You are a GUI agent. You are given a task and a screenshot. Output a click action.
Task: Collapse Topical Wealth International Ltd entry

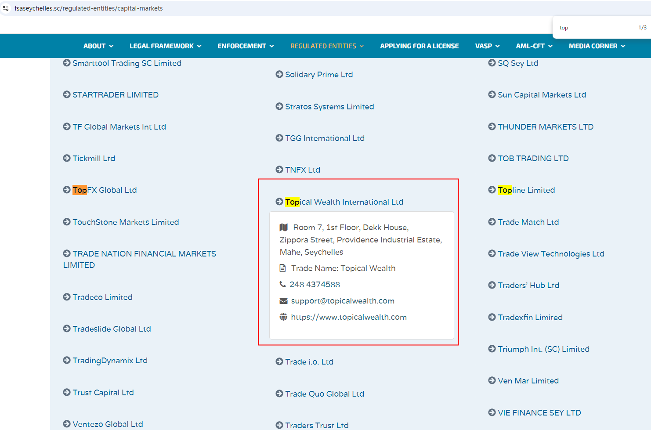[x=344, y=202]
